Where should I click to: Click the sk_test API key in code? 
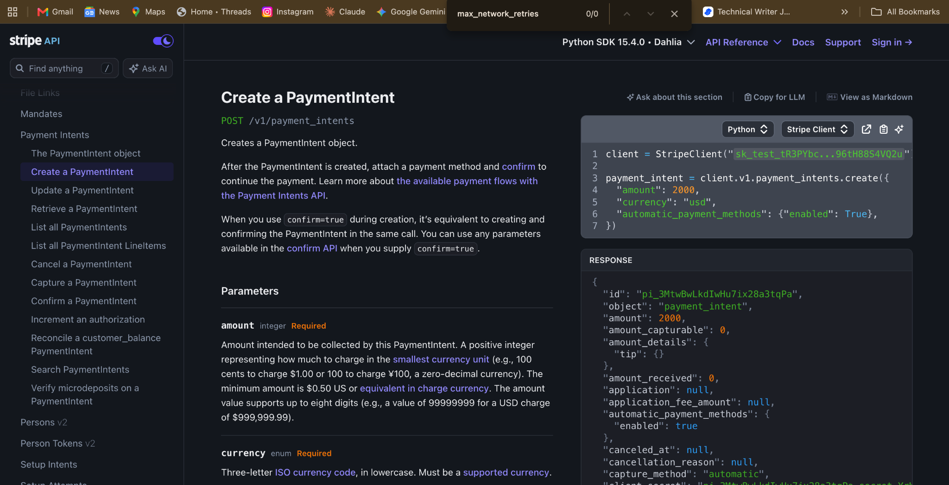coord(819,154)
